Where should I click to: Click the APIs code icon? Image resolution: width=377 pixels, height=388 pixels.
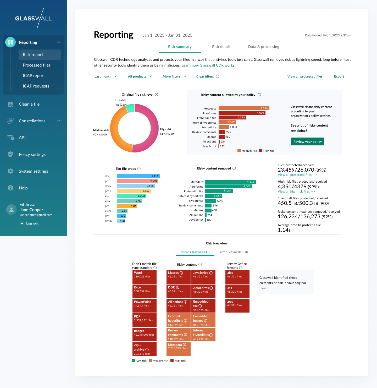[10, 138]
